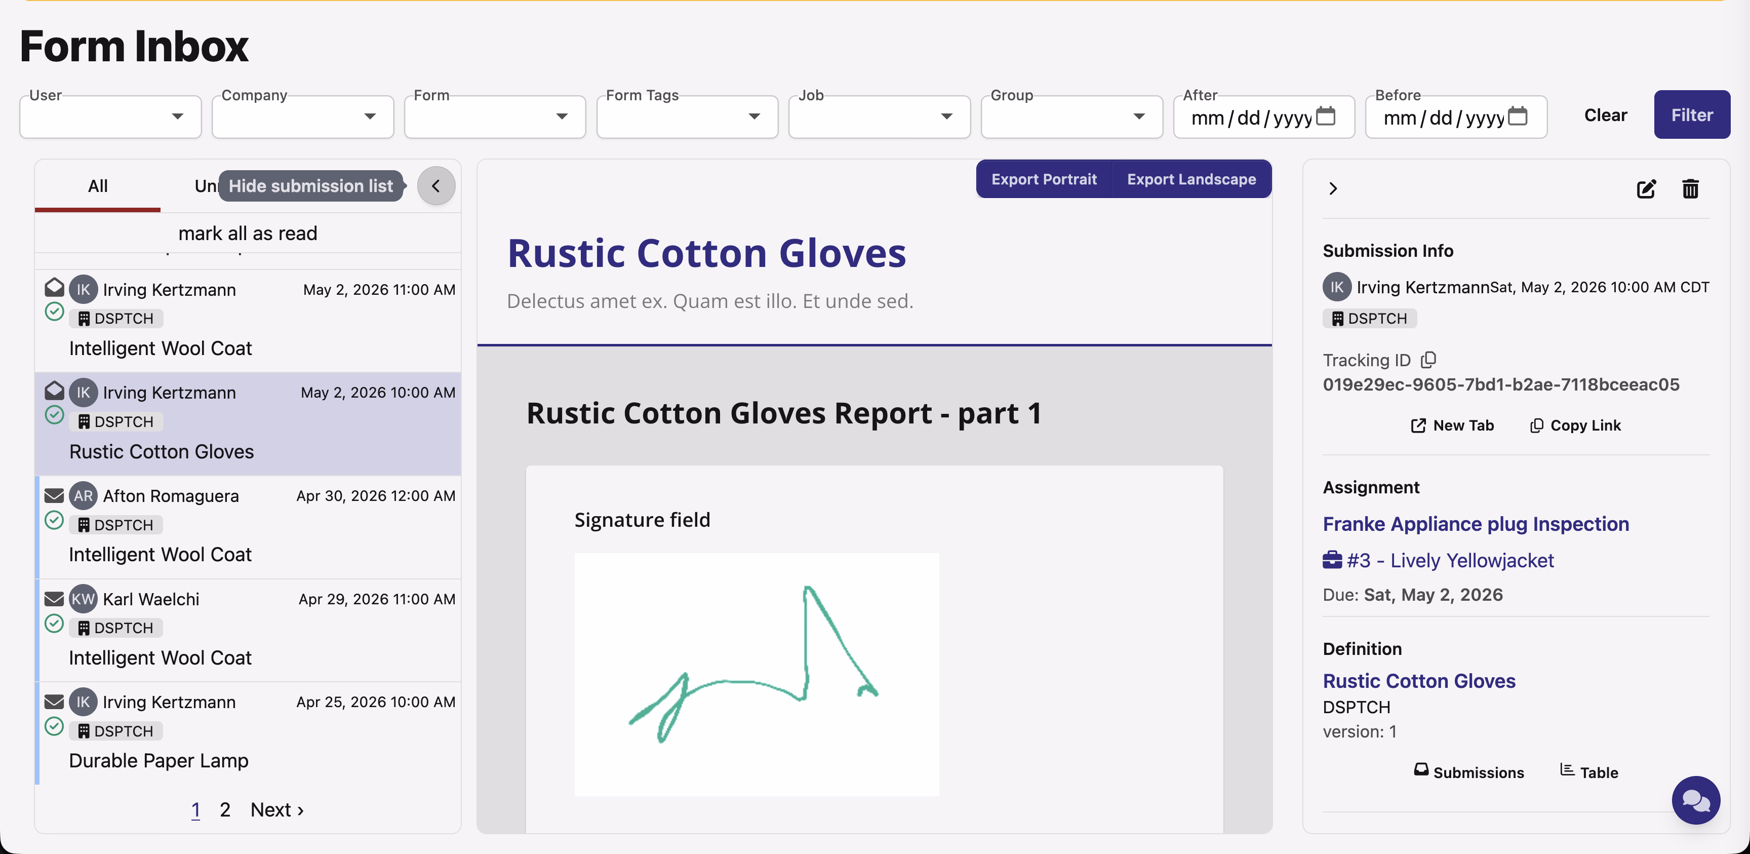1750x854 pixels.
Task: Copy Link to the submission
Action: (1575, 425)
